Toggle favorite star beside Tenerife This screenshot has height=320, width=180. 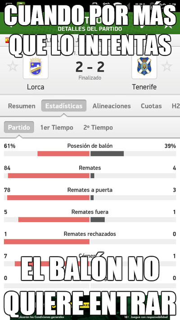(167, 67)
